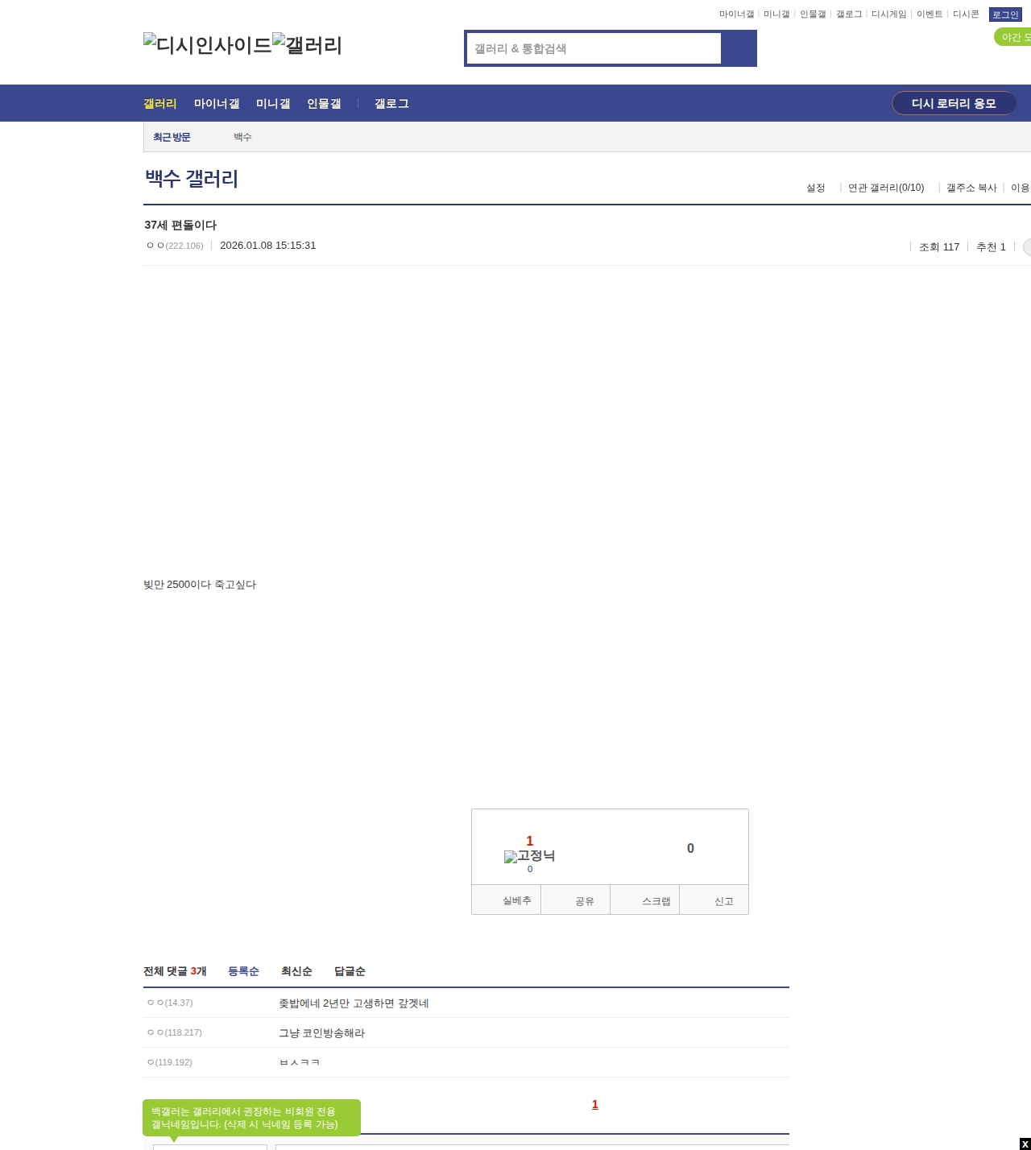This screenshot has width=1031, height=1150.
Task: Click post date 2026.01.08 15:15:31
Action: point(267,246)
